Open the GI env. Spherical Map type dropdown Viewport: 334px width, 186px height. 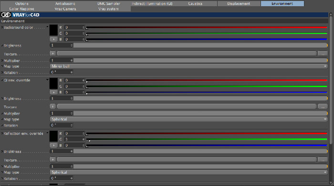click(189, 119)
